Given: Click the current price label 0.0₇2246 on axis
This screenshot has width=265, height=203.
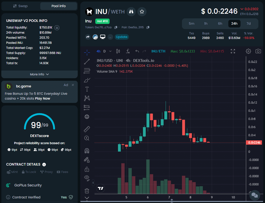Looking at the screenshot, I should (254, 143).
